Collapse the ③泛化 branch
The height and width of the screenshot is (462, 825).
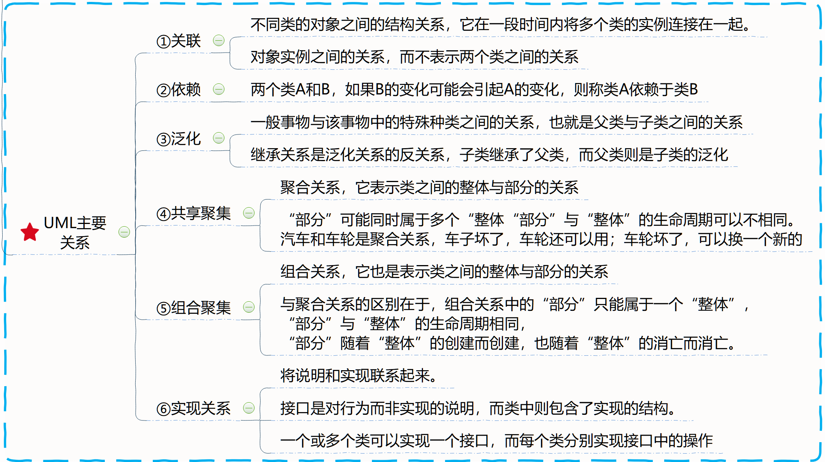pyautogui.click(x=219, y=138)
